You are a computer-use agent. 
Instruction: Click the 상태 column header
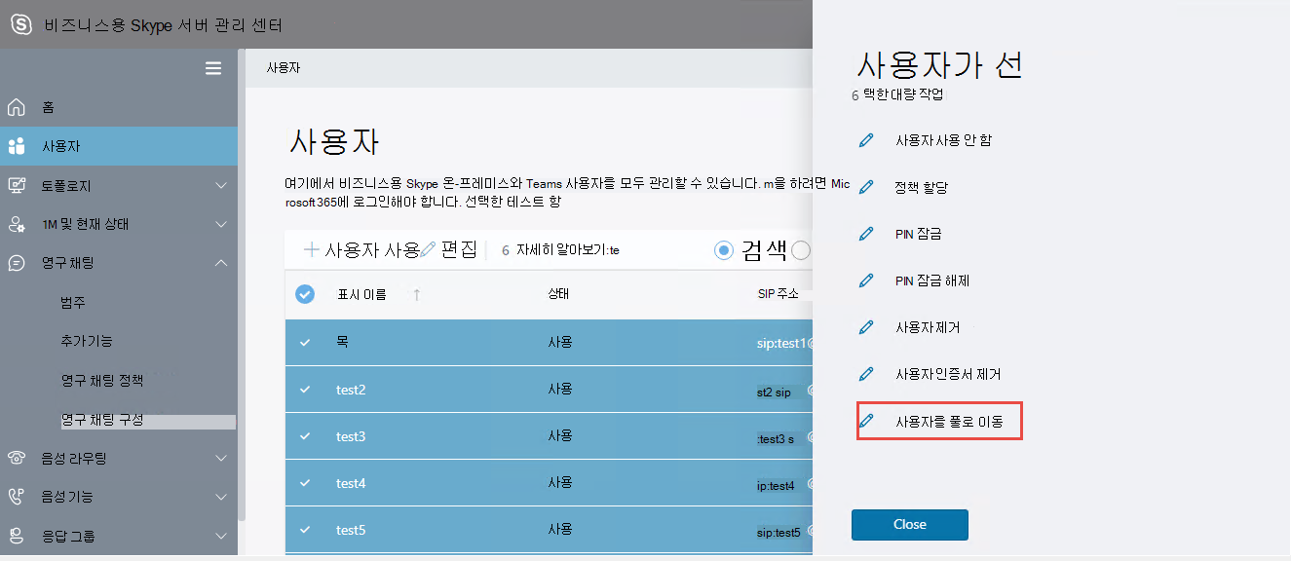[558, 294]
